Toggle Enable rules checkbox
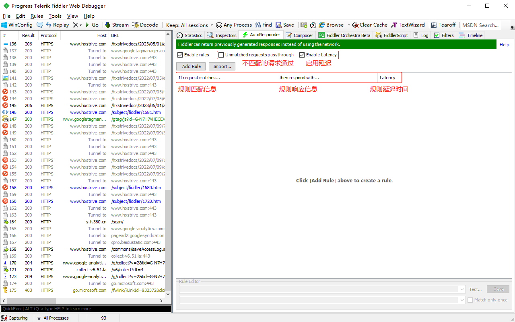The image size is (515, 322). pos(180,55)
